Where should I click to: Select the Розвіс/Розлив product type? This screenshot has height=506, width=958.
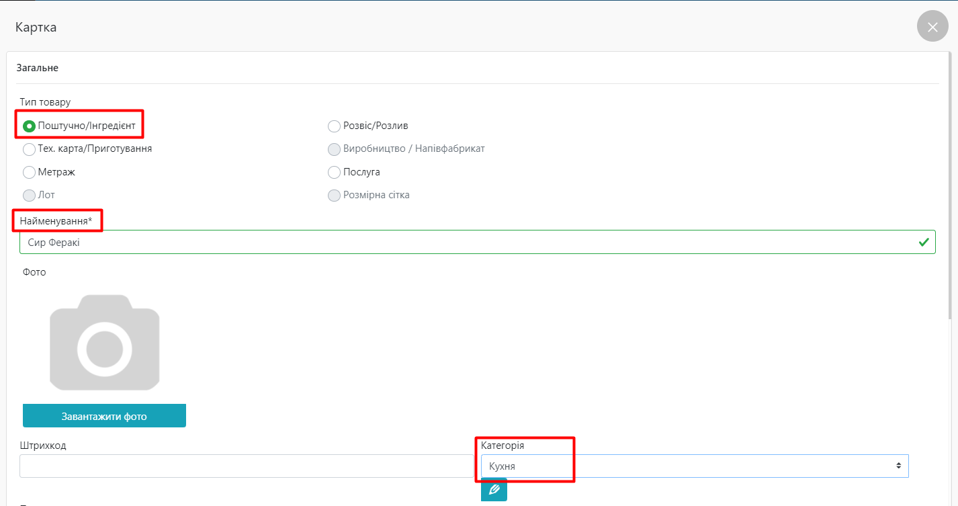tap(334, 126)
